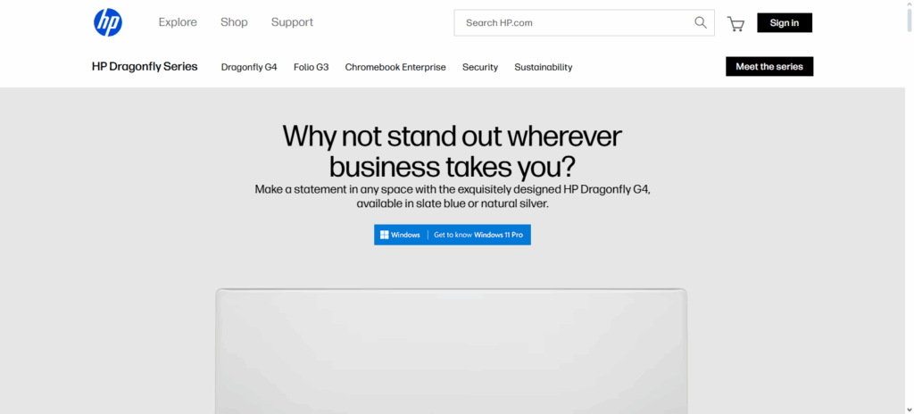914x414 pixels.
Task: Open the Security section
Action: [480, 67]
